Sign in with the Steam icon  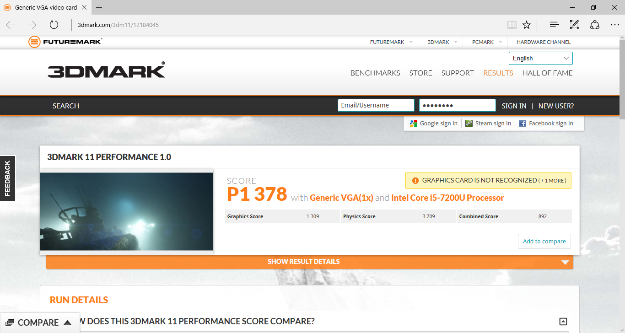pyautogui.click(x=469, y=124)
